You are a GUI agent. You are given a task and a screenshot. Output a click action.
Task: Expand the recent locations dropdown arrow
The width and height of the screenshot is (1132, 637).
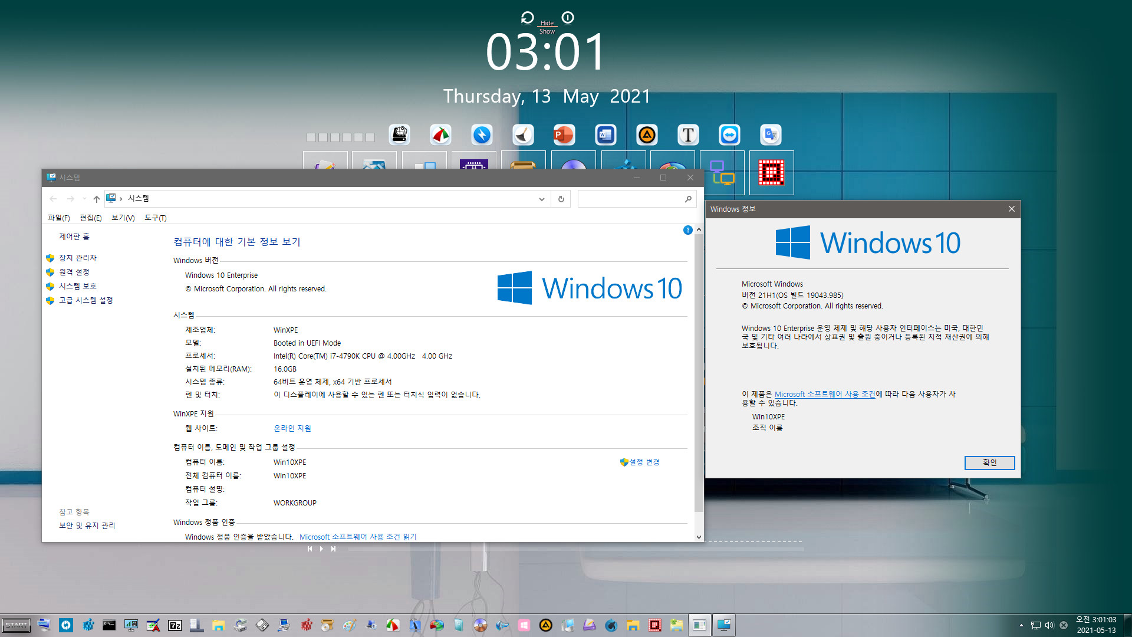point(84,199)
